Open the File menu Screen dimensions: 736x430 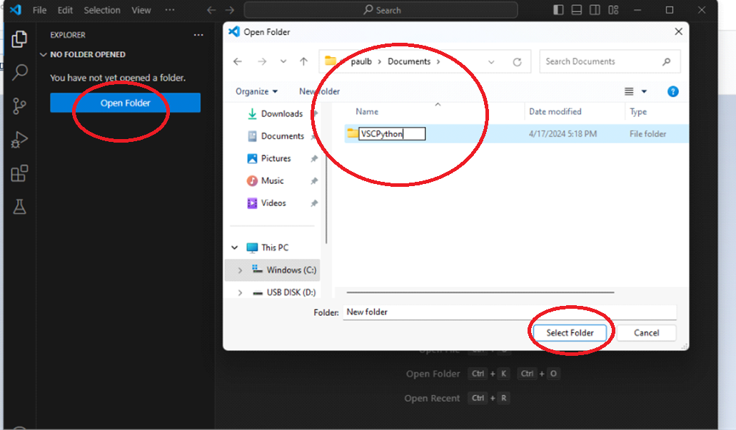(39, 10)
